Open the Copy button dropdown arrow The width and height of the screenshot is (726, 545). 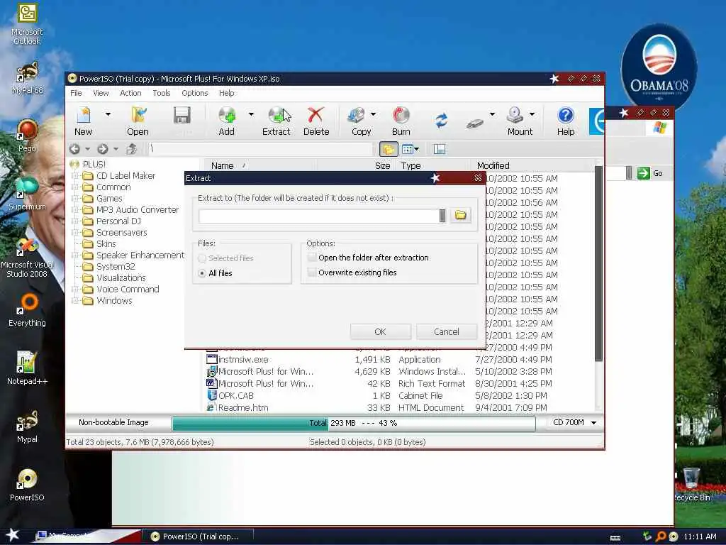(x=373, y=114)
